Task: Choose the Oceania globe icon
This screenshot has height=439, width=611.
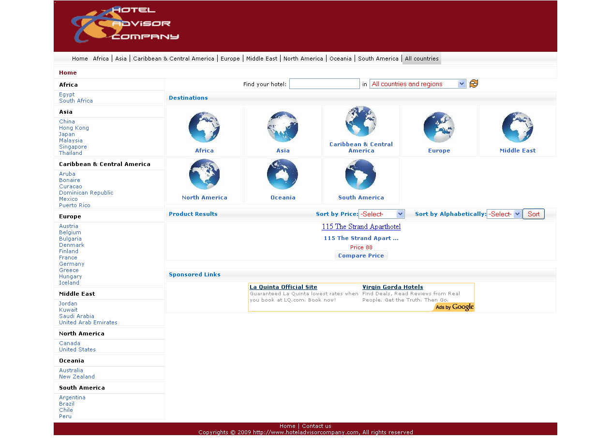Action: coord(283,174)
